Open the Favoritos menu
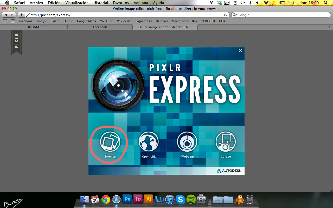Image resolution: width=333 pixels, height=208 pixels. (121, 3)
